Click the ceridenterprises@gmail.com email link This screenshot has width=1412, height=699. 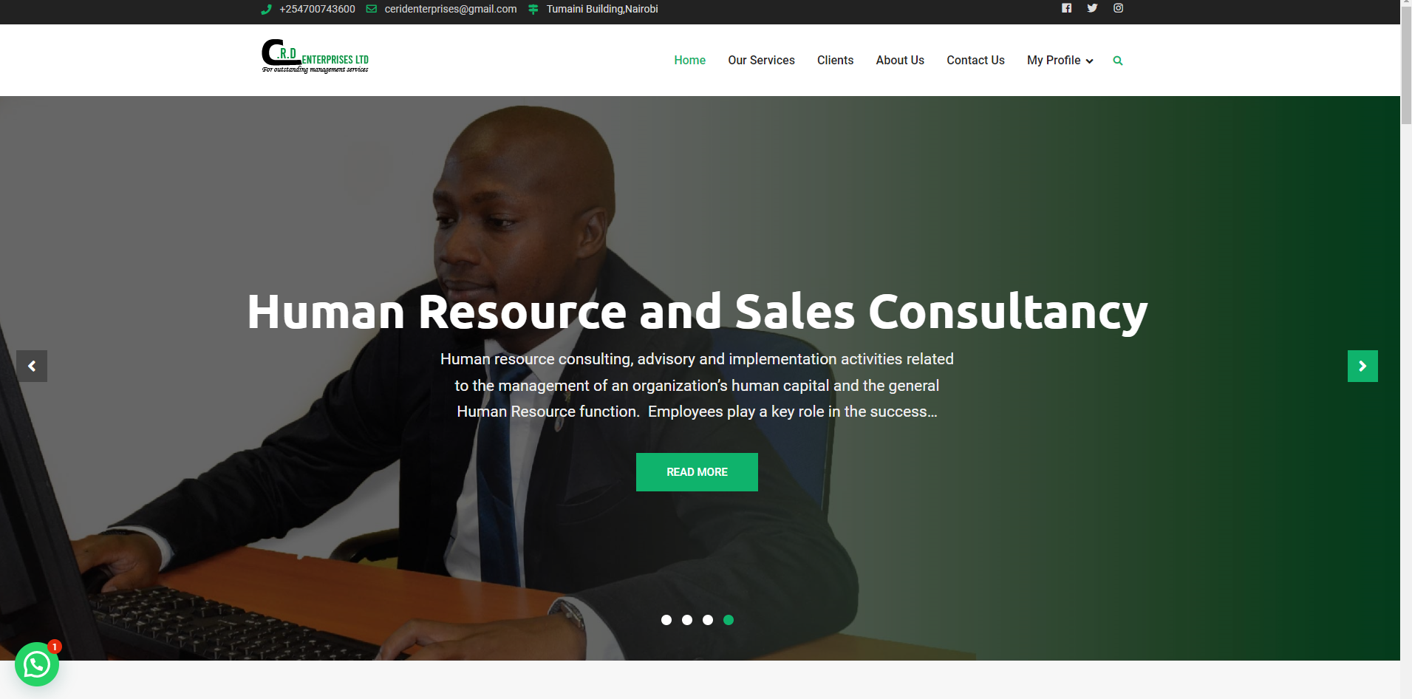pyautogui.click(x=451, y=9)
